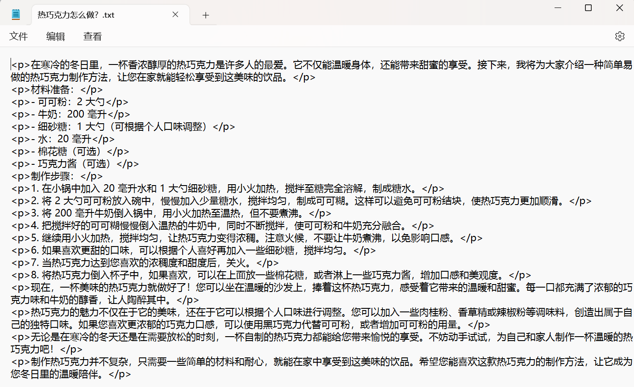
Task: Click the paragraph starting 热巧克力的魅力
Action: (322, 319)
